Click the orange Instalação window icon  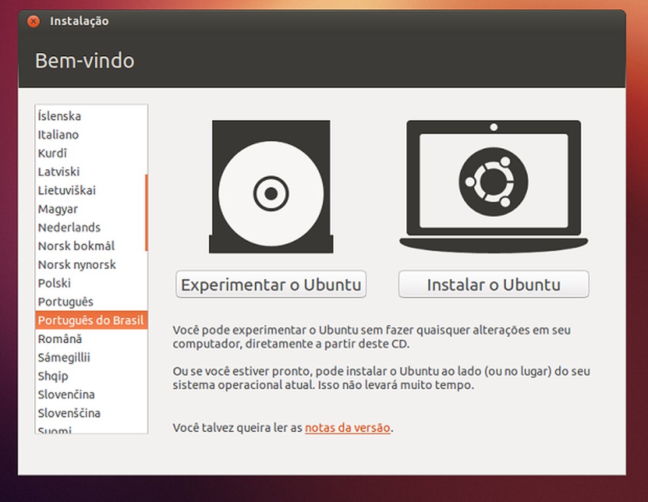33,20
